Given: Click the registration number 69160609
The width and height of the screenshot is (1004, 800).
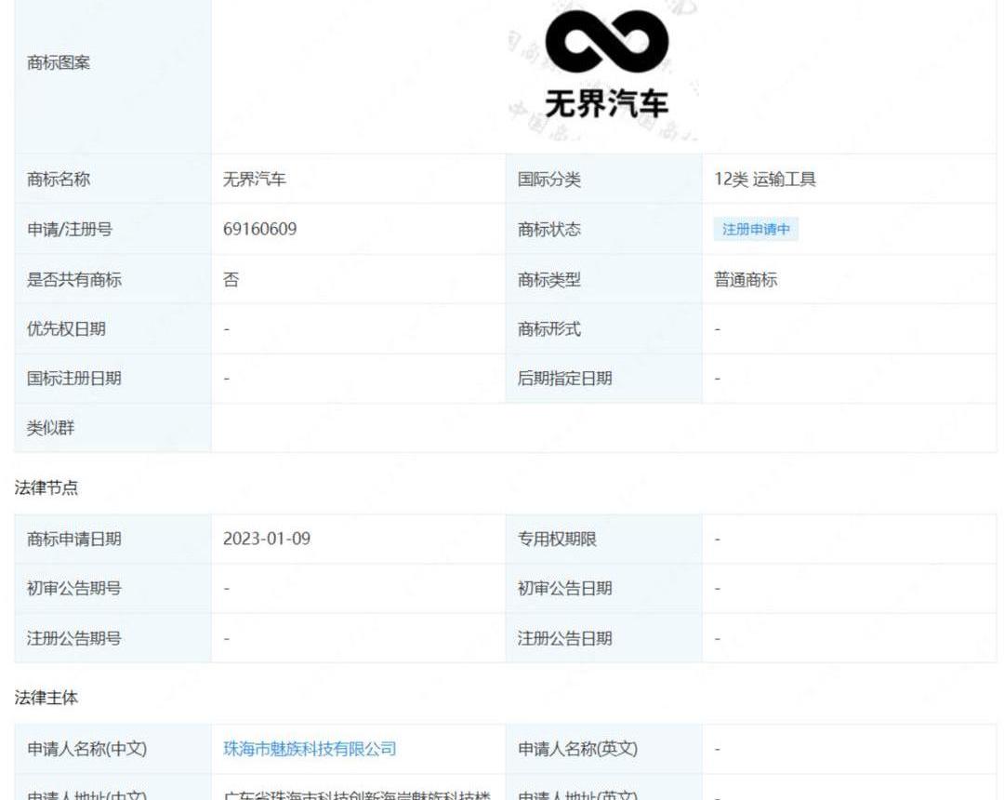Looking at the screenshot, I should point(260,230).
